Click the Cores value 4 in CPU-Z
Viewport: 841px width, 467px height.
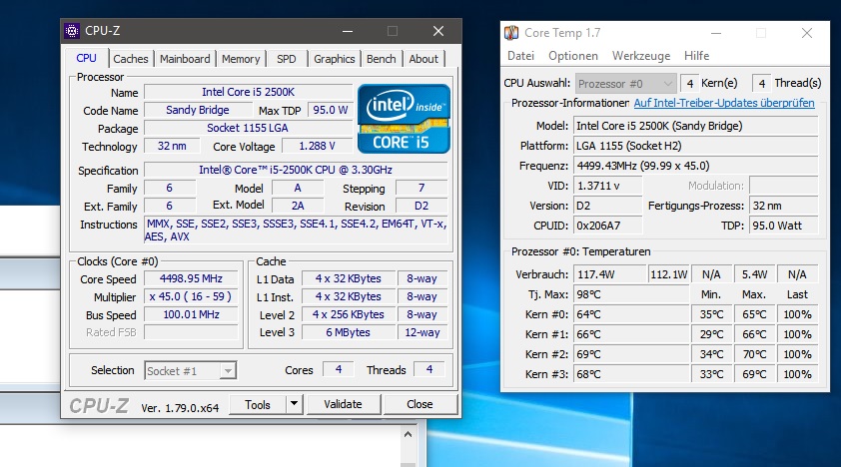339,369
